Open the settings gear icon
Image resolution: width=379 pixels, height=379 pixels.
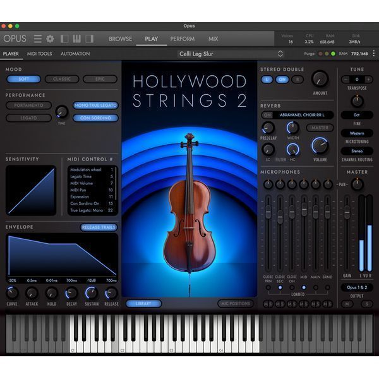[50, 39]
